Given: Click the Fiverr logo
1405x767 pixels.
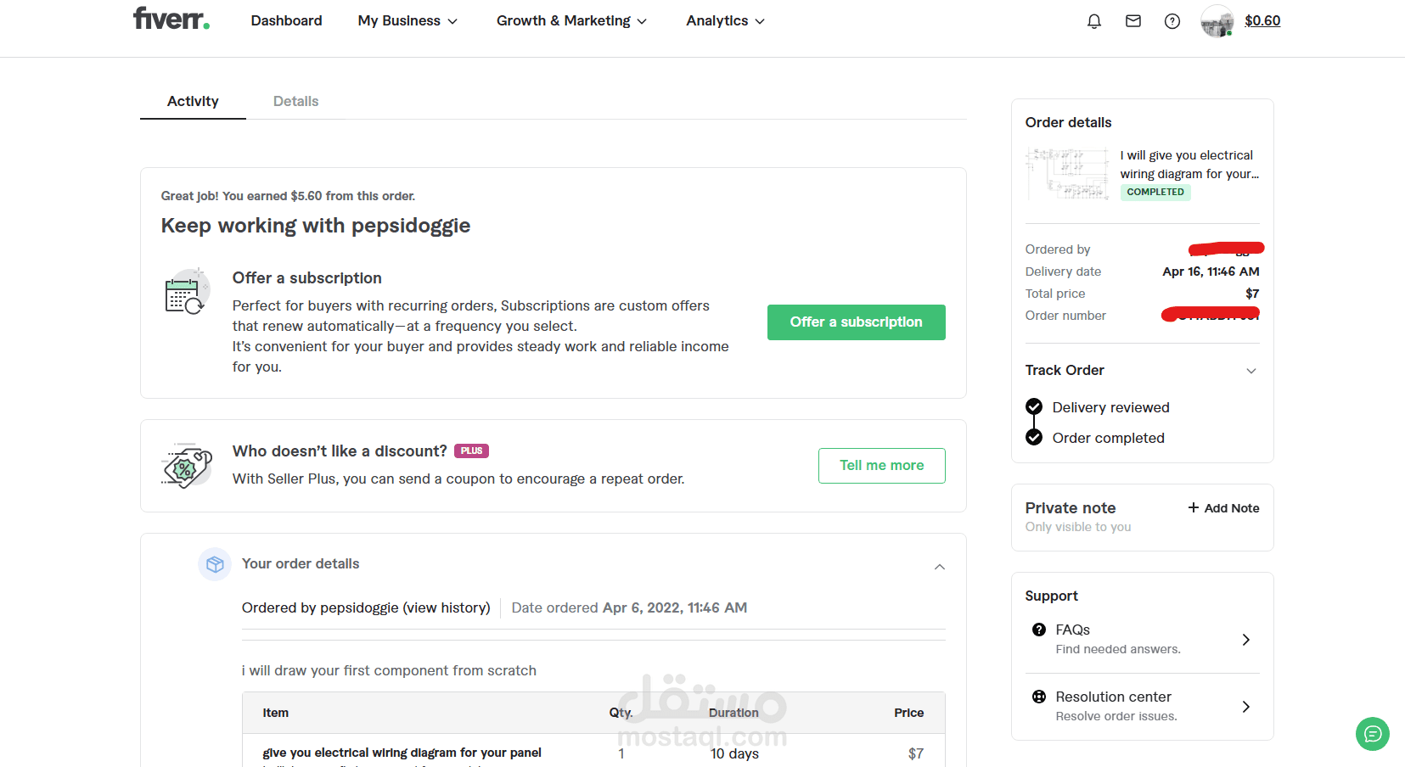Looking at the screenshot, I should [171, 19].
